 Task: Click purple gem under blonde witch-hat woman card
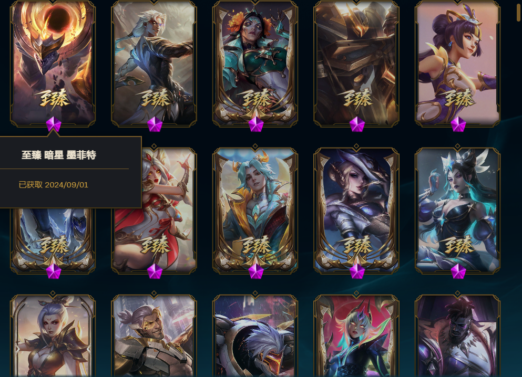click(x=357, y=271)
